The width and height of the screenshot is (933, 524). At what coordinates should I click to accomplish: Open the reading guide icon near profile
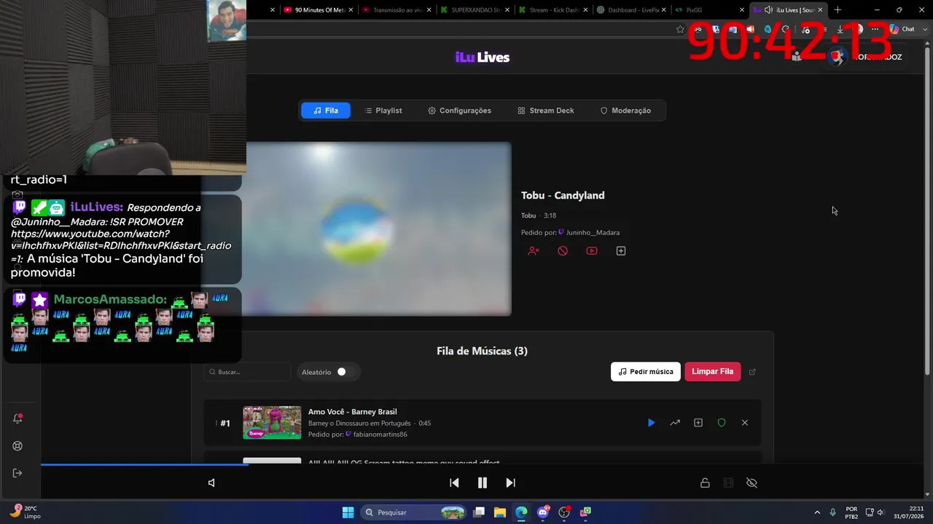point(797,57)
